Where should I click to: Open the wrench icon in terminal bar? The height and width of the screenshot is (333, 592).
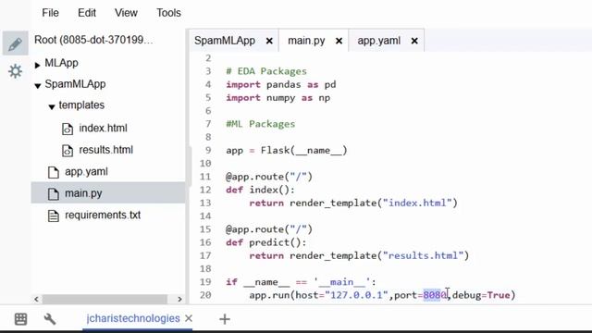point(50,319)
